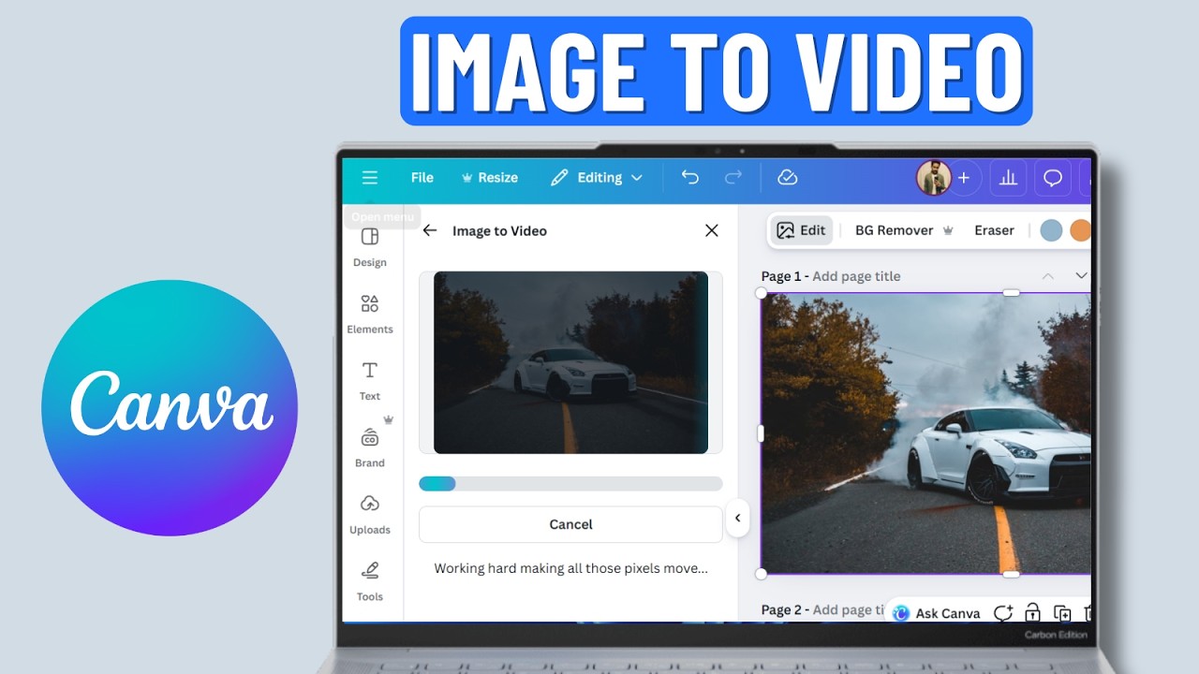1199x674 pixels.
Task: Open the hamburger main menu
Action: coord(370,178)
